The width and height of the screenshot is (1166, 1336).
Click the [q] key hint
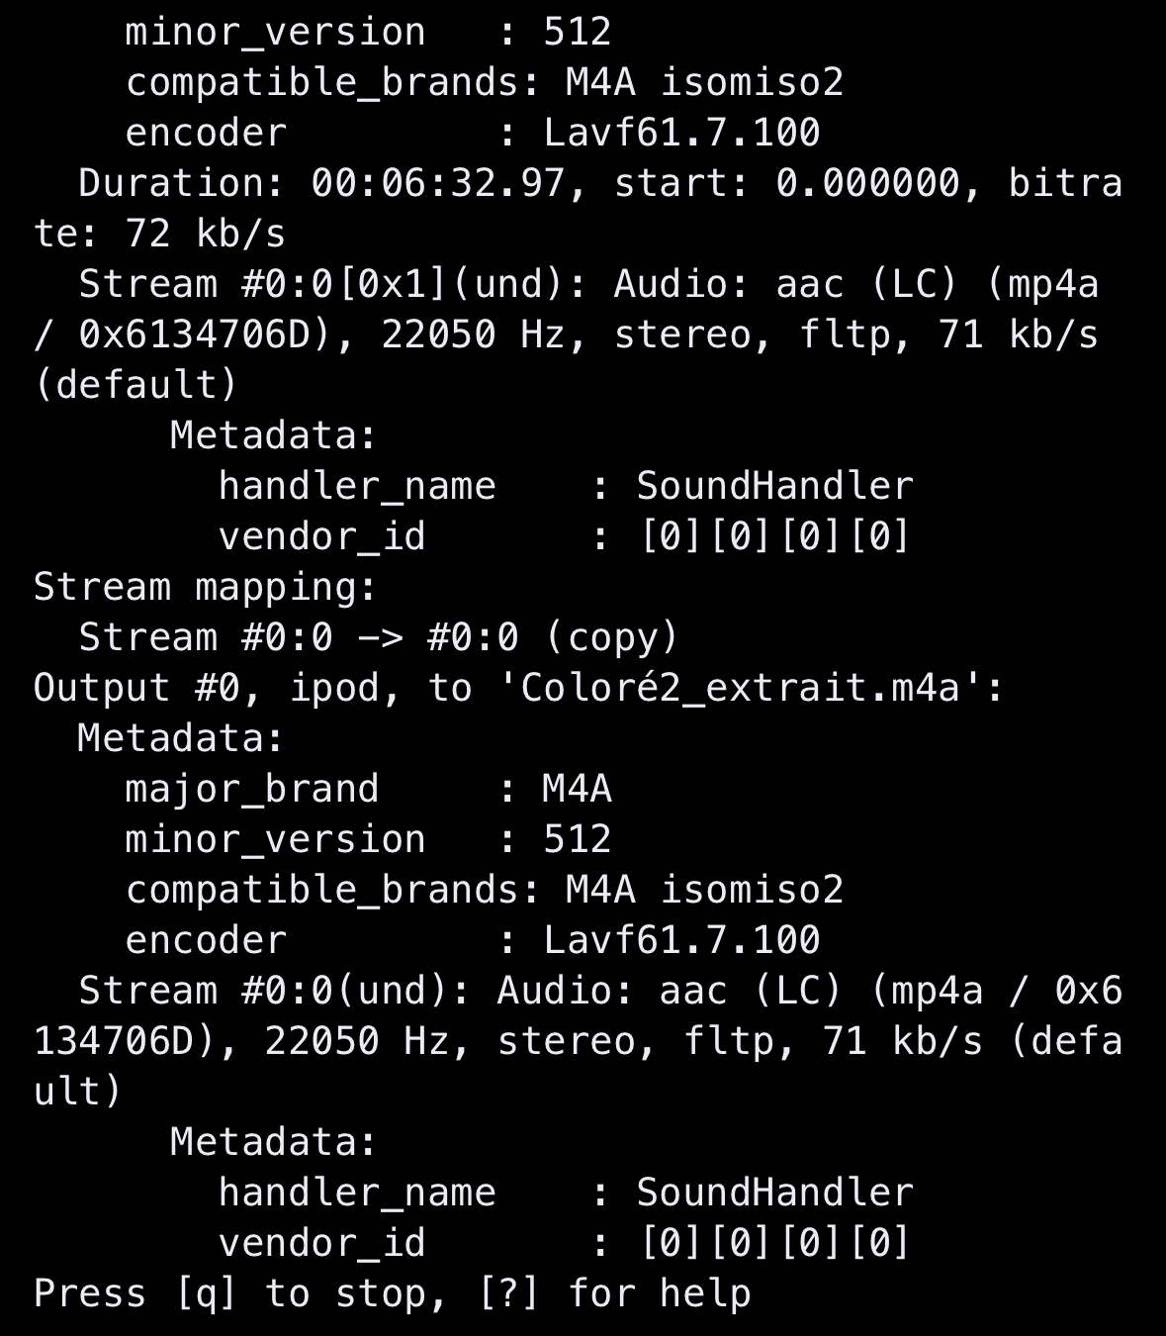tap(206, 1294)
